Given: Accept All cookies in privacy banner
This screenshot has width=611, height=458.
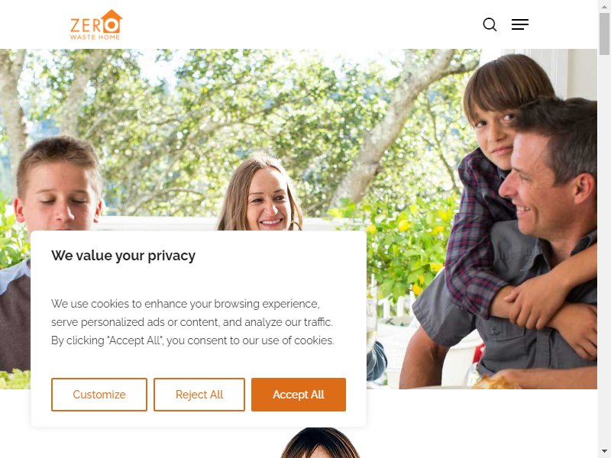Looking at the screenshot, I should pyautogui.click(x=299, y=395).
